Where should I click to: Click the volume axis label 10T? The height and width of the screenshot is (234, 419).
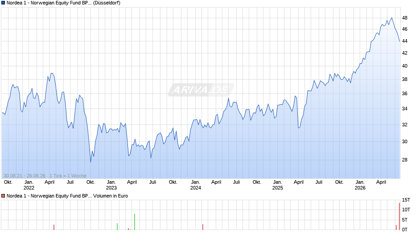click(x=406, y=210)
